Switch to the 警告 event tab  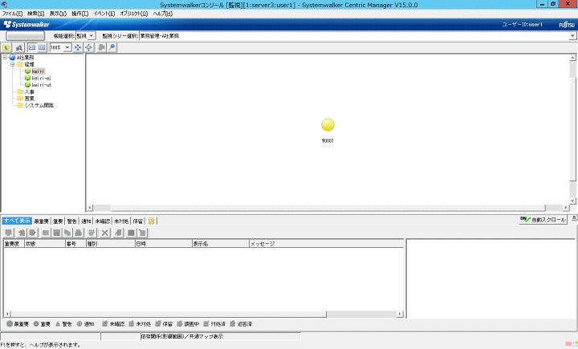(x=72, y=221)
